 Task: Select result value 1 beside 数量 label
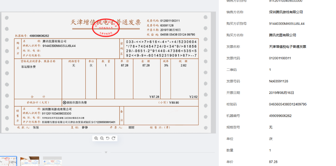click(x=270, y=150)
